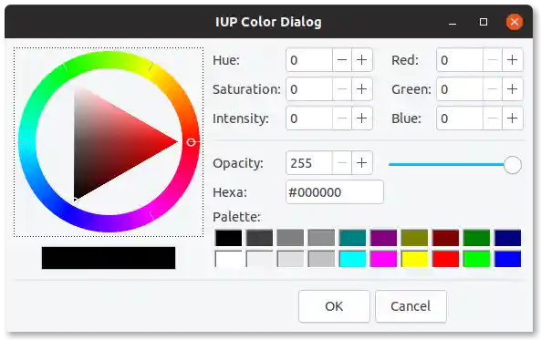Image resolution: width=541 pixels, height=340 pixels.
Task: Decrease the Blue value with minus
Action: click(493, 118)
